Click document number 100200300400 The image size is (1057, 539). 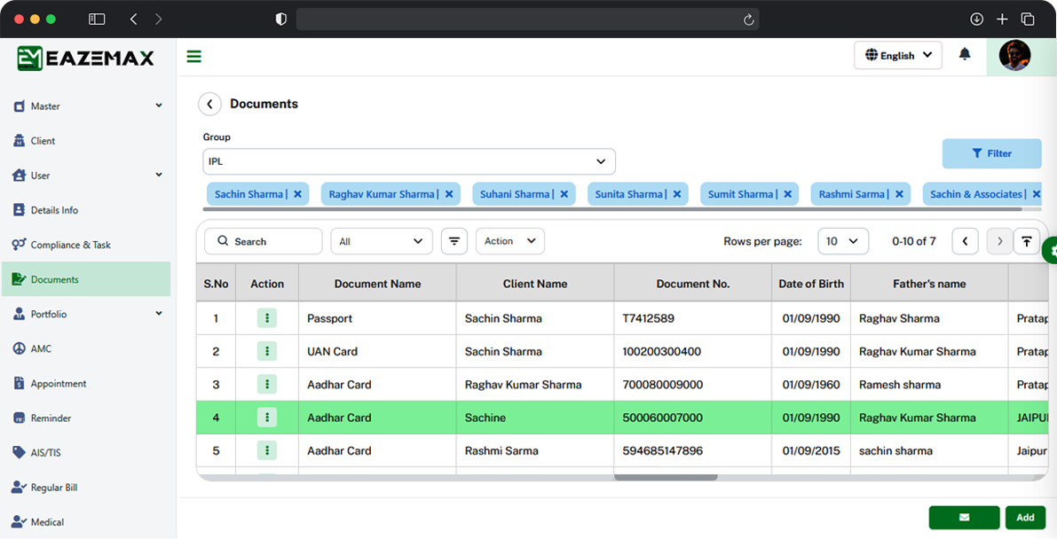tap(661, 351)
